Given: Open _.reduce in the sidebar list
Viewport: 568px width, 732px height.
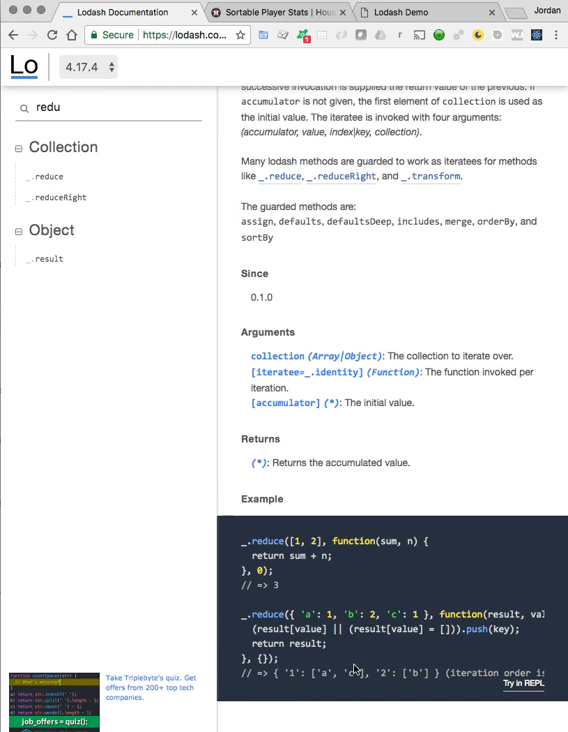Looking at the screenshot, I should 45,177.
